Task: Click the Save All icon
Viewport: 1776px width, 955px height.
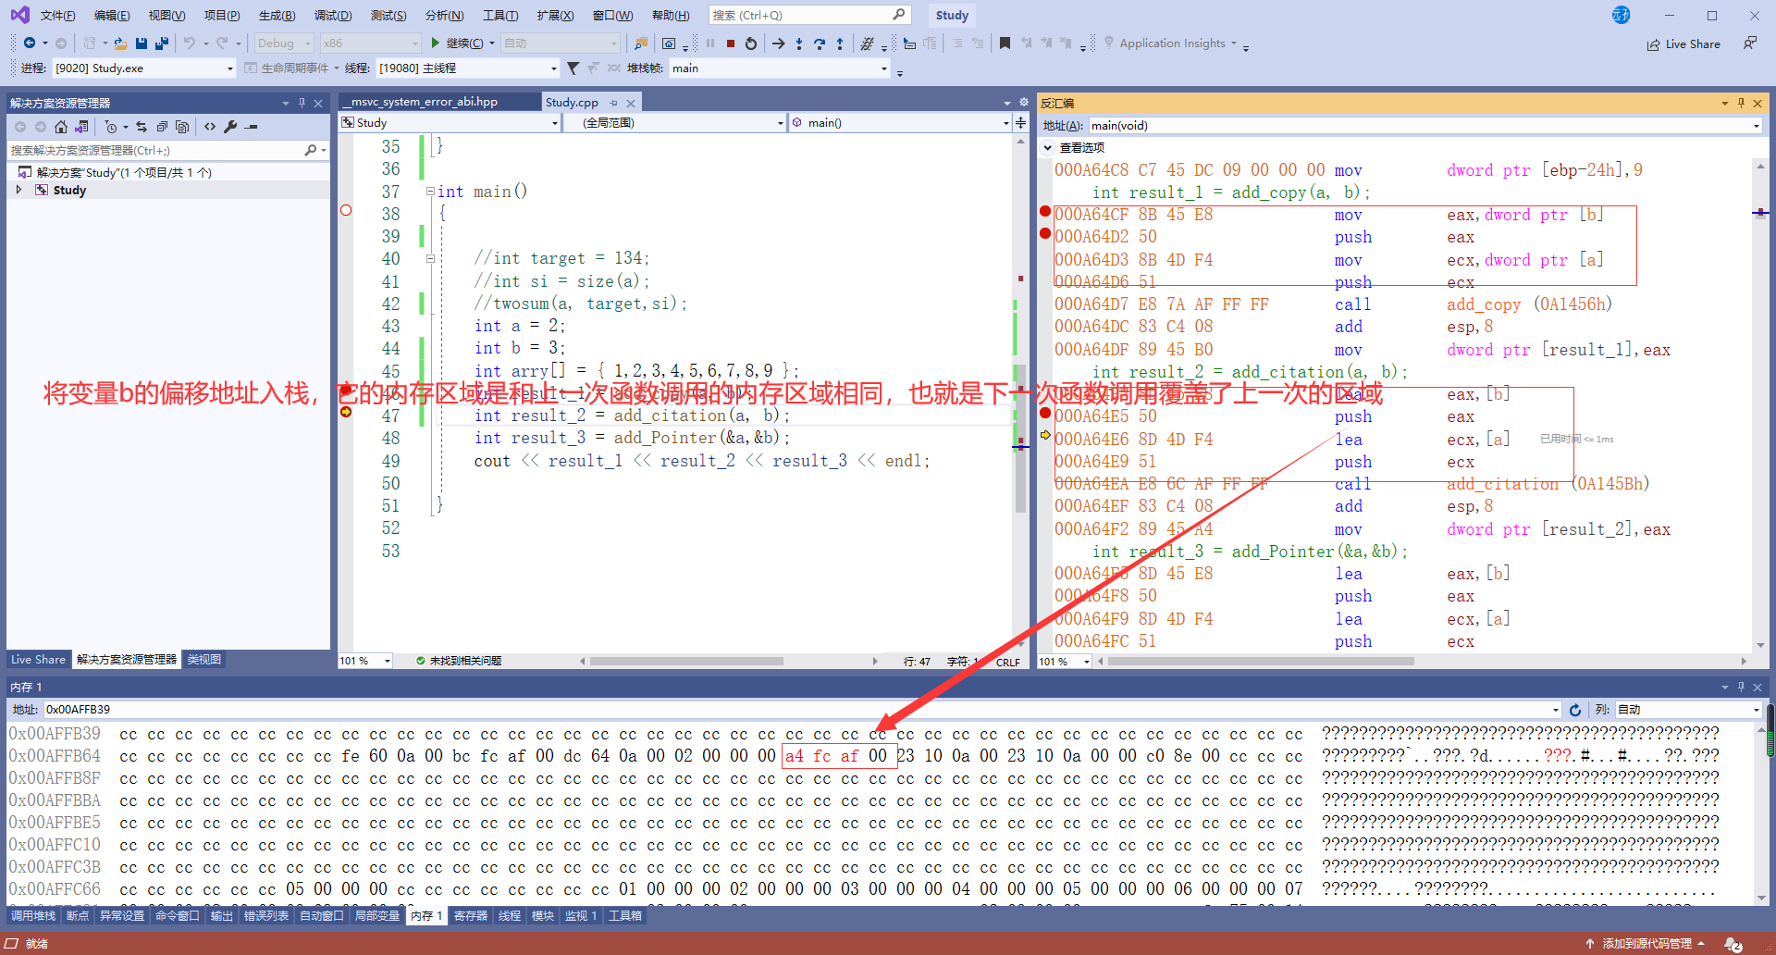Action: point(162,43)
